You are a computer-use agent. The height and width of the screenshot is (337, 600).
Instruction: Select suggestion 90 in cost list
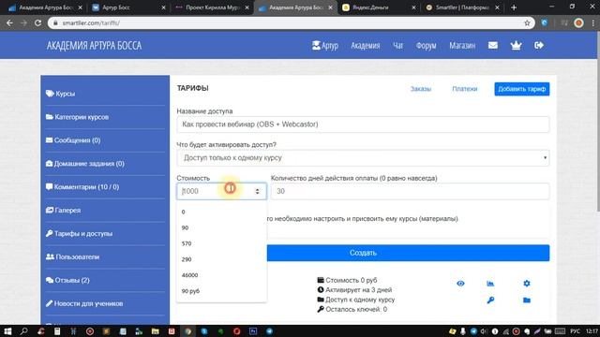click(221, 227)
